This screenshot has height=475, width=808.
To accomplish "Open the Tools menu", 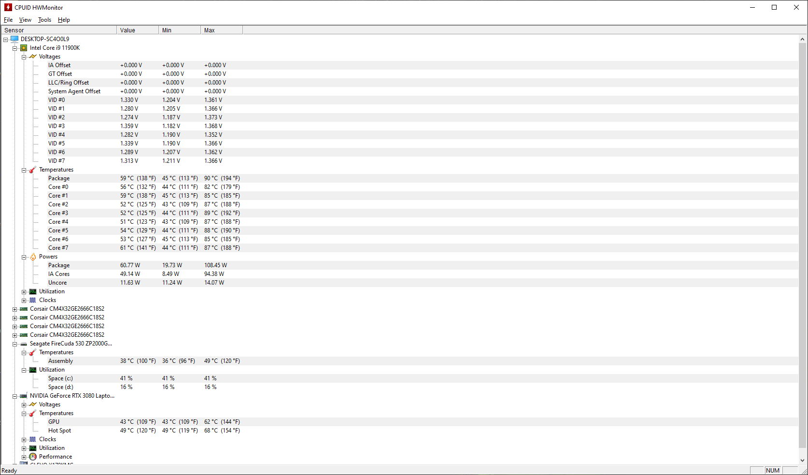I will 44,20.
